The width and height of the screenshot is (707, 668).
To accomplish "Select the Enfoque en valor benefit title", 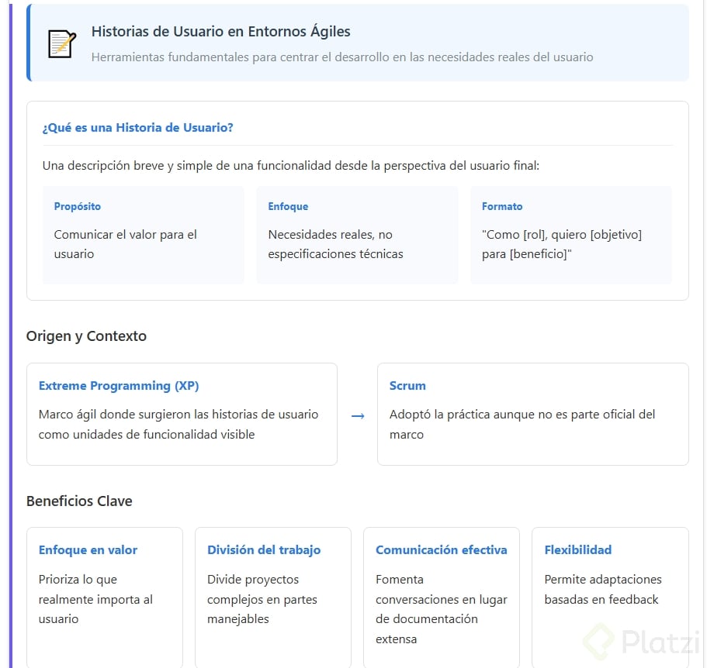I will pos(88,549).
